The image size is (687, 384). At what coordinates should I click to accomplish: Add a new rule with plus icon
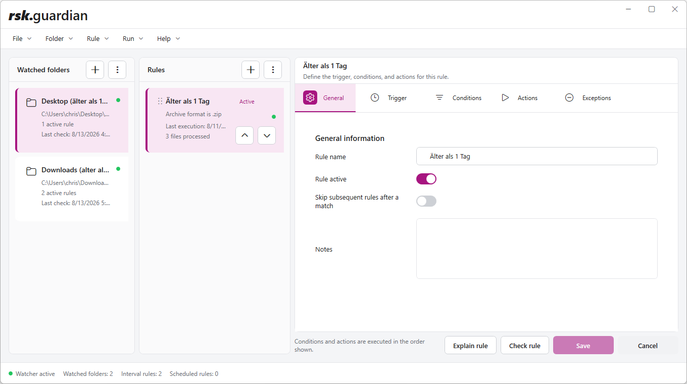(x=251, y=70)
